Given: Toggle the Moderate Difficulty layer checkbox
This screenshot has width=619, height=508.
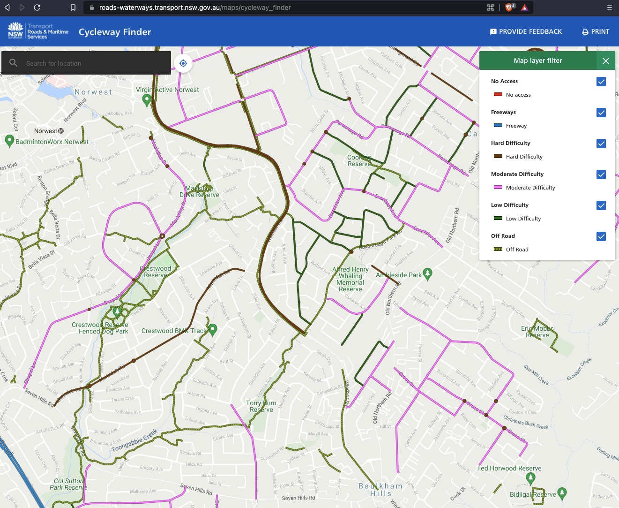Looking at the screenshot, I should 601,174.
